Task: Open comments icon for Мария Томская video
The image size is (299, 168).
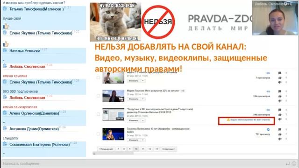Action: pos(280,91)
